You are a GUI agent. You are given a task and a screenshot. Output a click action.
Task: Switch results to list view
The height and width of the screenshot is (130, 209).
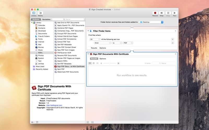pos(94,63)
